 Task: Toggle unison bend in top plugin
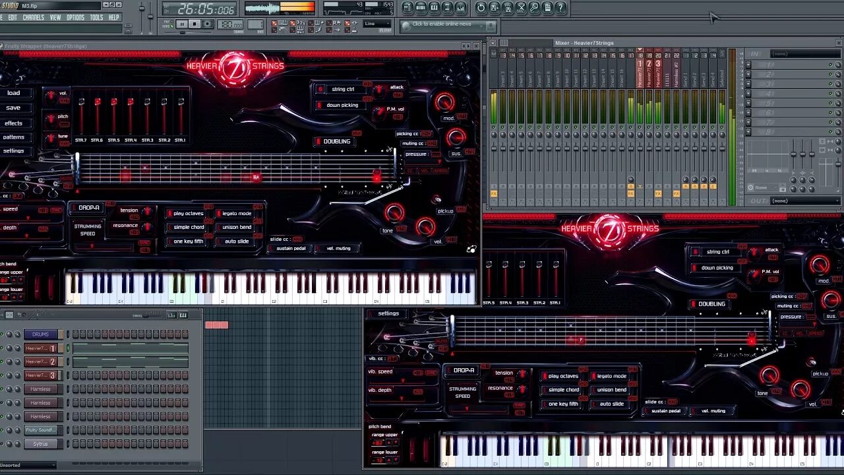point(234,227)
